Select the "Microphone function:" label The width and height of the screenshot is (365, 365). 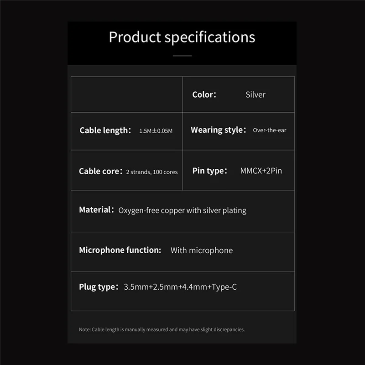coord(120,250)
